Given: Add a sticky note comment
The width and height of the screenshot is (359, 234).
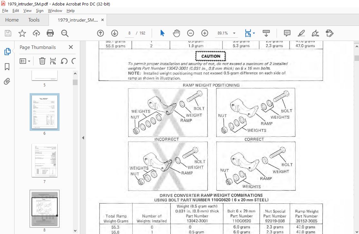Looking at the screenshot, I should point(287,33).
